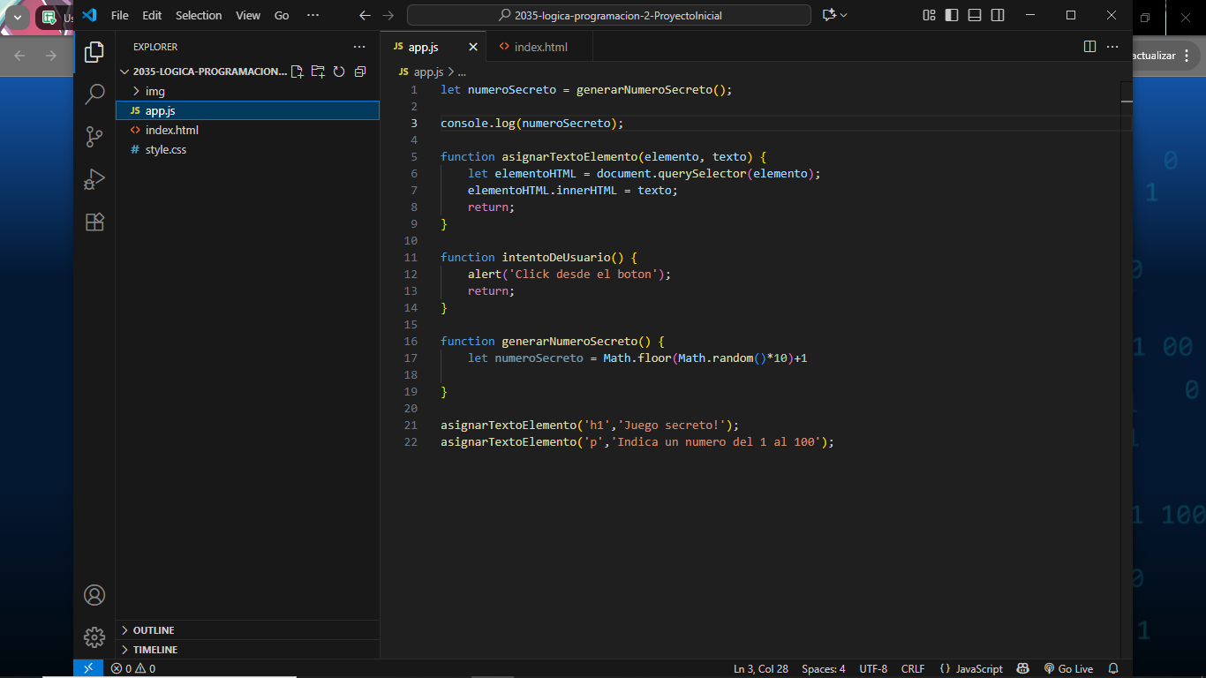Click the 'actualizar' button in background browser
This screenshot has height=678, width=1206.
1156,55
